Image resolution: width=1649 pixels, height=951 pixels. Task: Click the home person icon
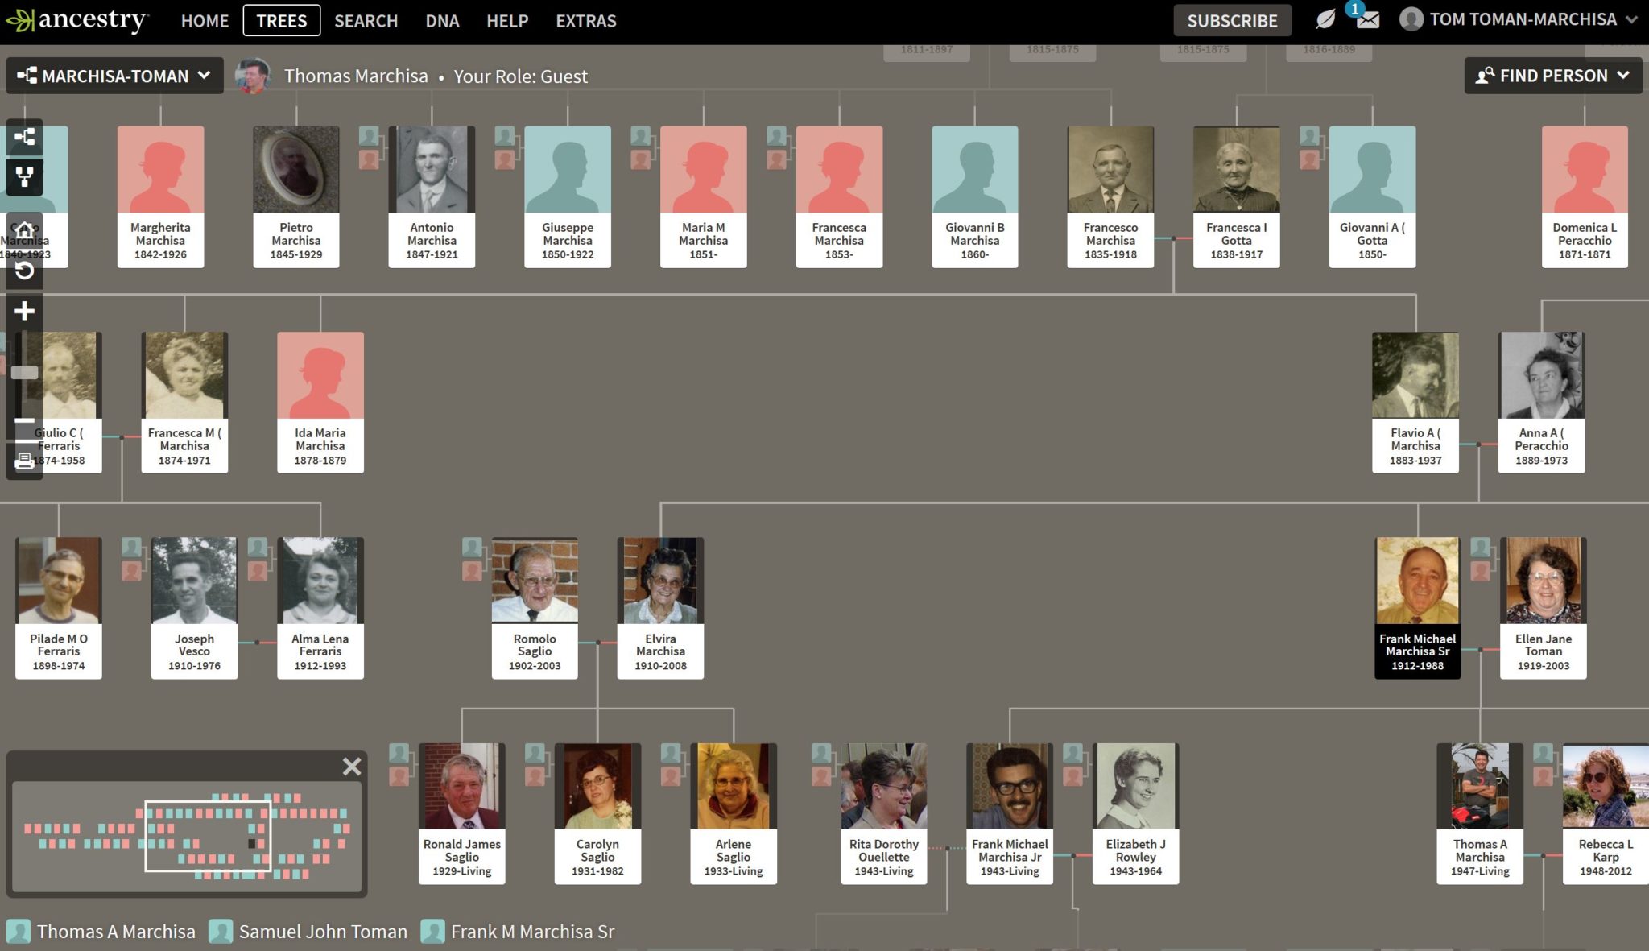(24, 230)
